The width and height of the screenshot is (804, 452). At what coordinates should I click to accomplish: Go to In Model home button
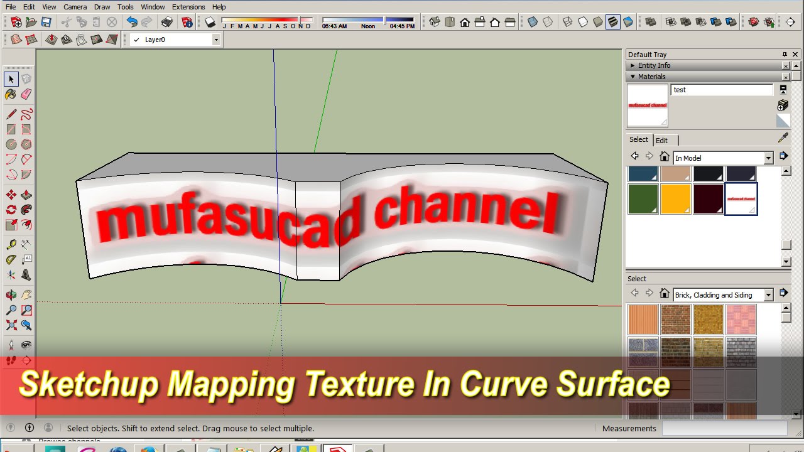click(x=664, y=156)
